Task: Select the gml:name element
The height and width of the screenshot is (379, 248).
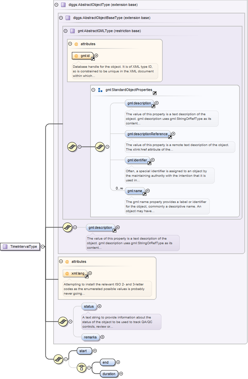Action: click(134, 190)
